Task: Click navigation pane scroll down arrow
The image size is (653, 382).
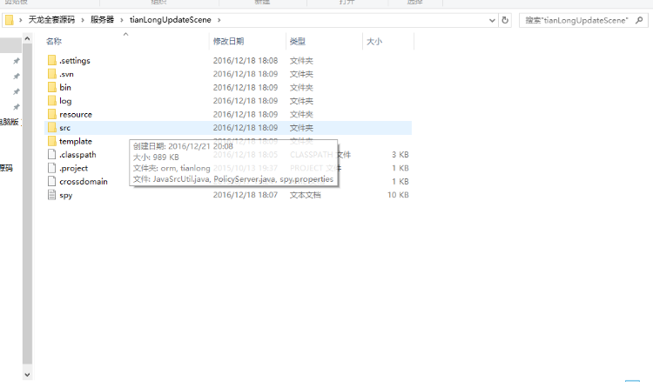Action: 27,375
